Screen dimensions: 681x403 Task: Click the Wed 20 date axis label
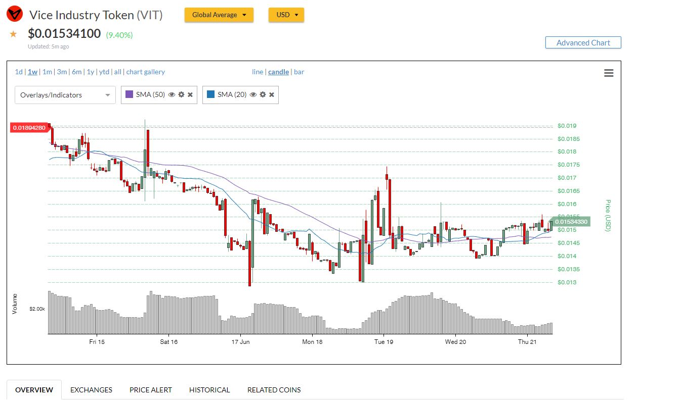(x=455, y=342)
